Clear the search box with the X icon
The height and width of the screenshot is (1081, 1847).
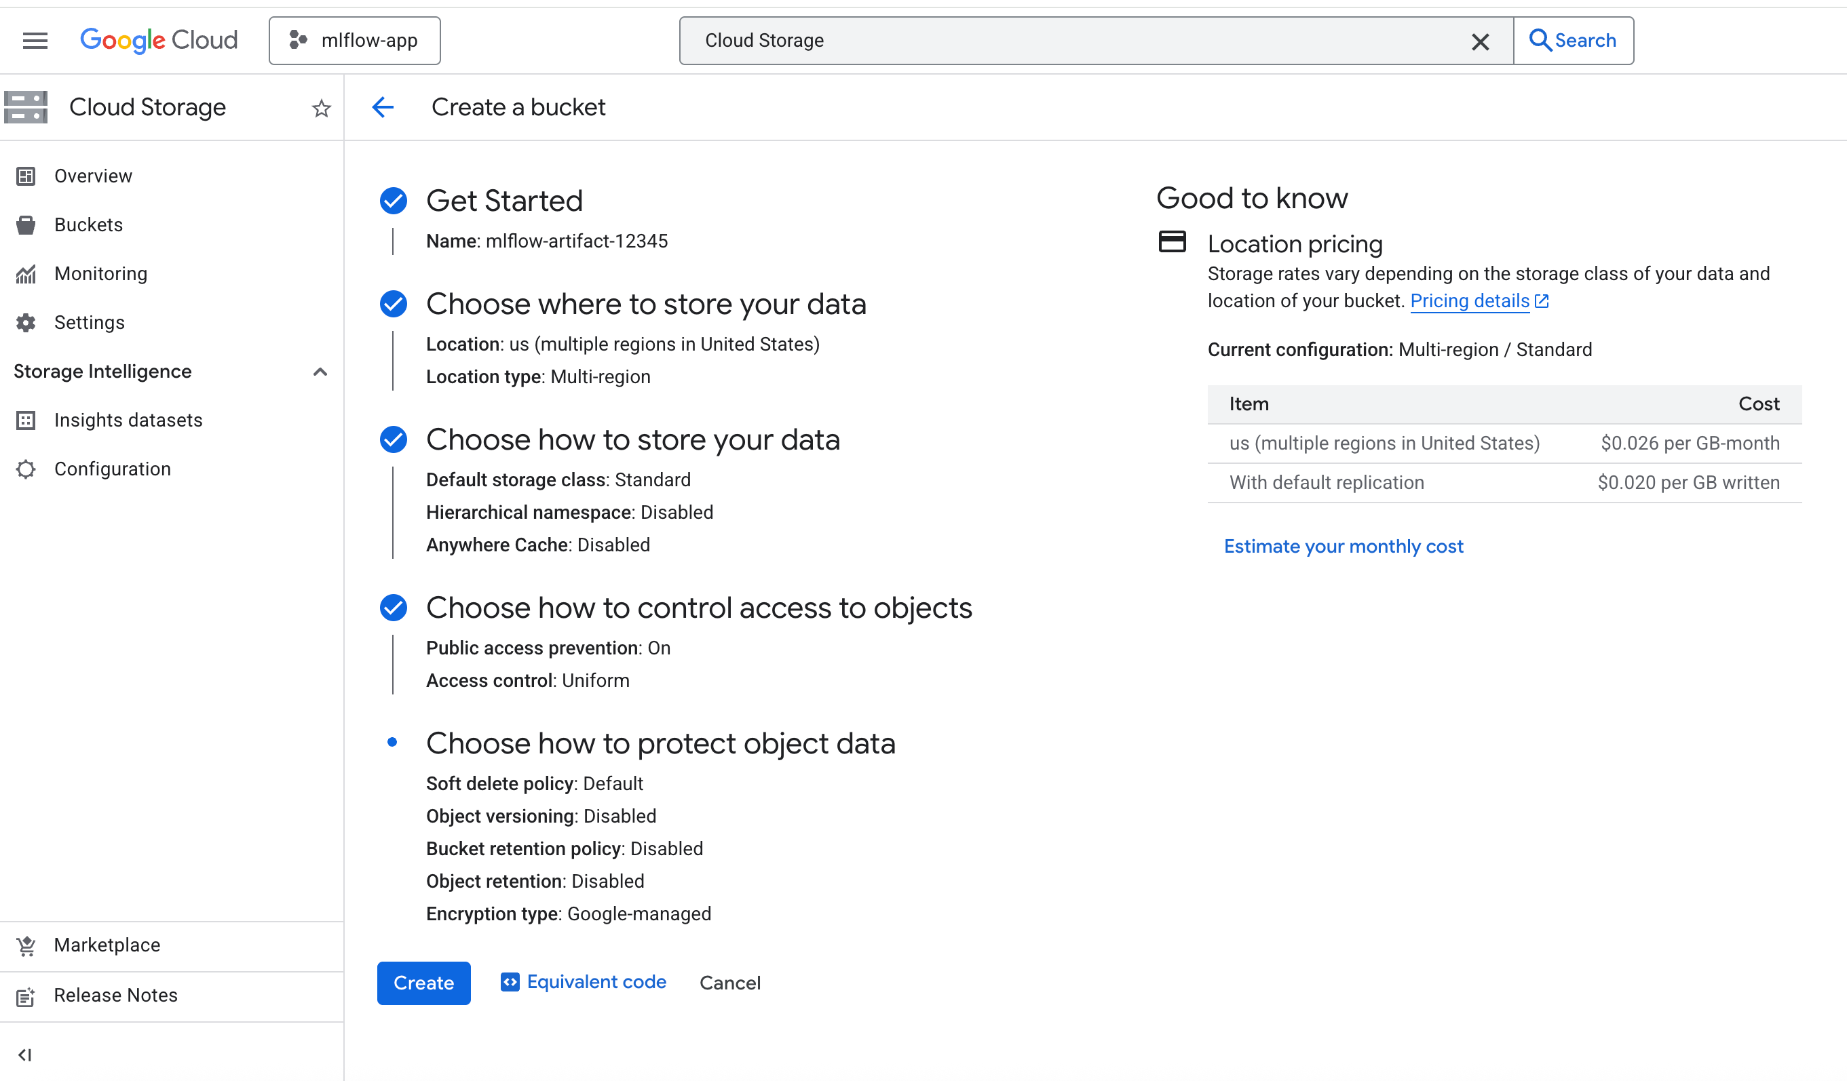(1480, 42)
